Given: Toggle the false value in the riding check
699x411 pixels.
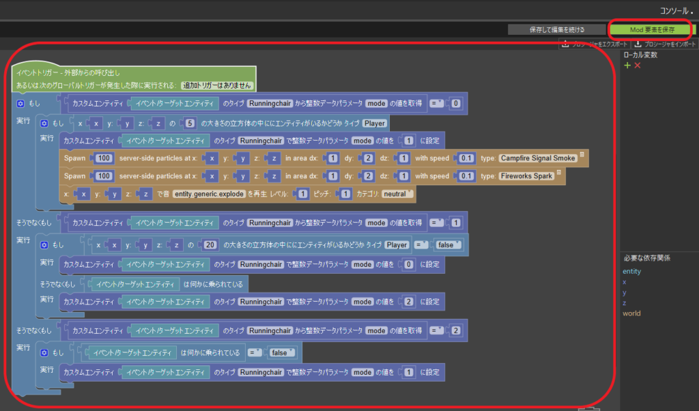Looking at the screenshot, I should click(282, 352).
